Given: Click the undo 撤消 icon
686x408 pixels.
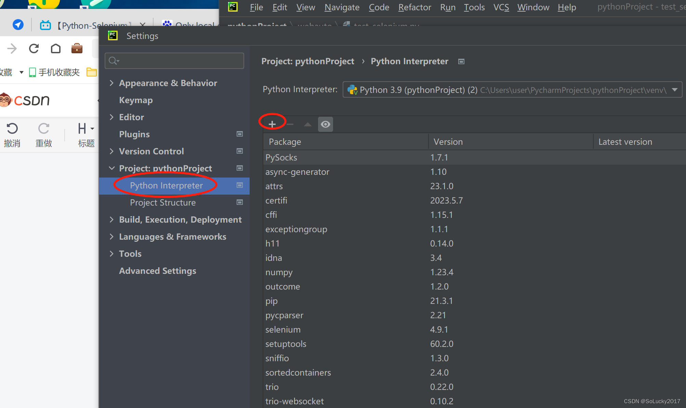Looking at the screenshot, I should (12, 128).
